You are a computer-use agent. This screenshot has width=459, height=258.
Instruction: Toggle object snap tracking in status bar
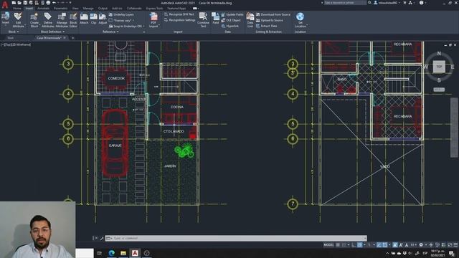pos(379,245)
